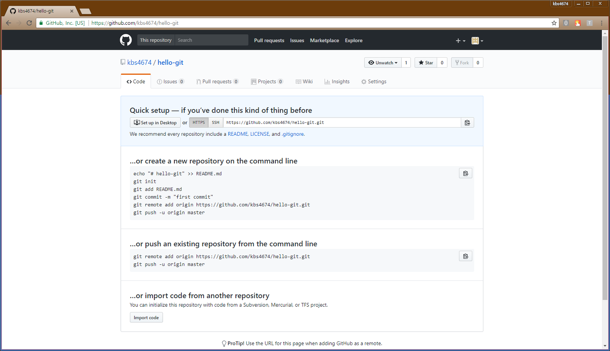Viewport: 610px width, 351px height.
Task: Open a new browser tab
Action: pos(85,11)
